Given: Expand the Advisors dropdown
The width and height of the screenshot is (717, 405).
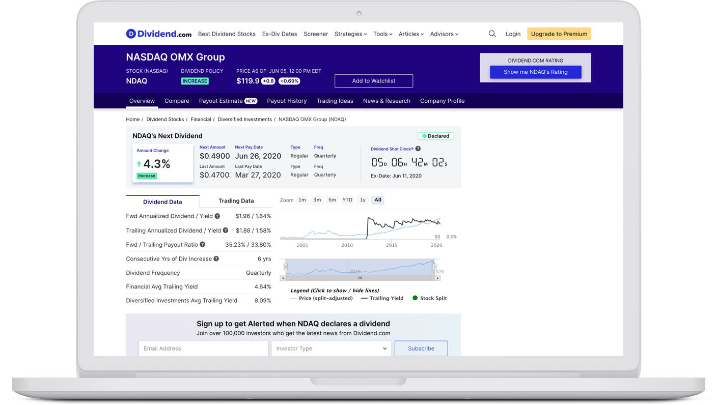Looking at the screenshot, I should pyautogui.click(x=444, y=34).
